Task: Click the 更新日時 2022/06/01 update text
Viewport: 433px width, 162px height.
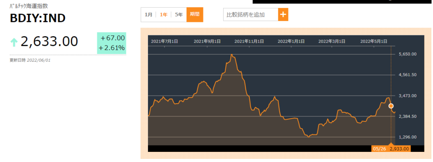Action: (x=30, y=60)
